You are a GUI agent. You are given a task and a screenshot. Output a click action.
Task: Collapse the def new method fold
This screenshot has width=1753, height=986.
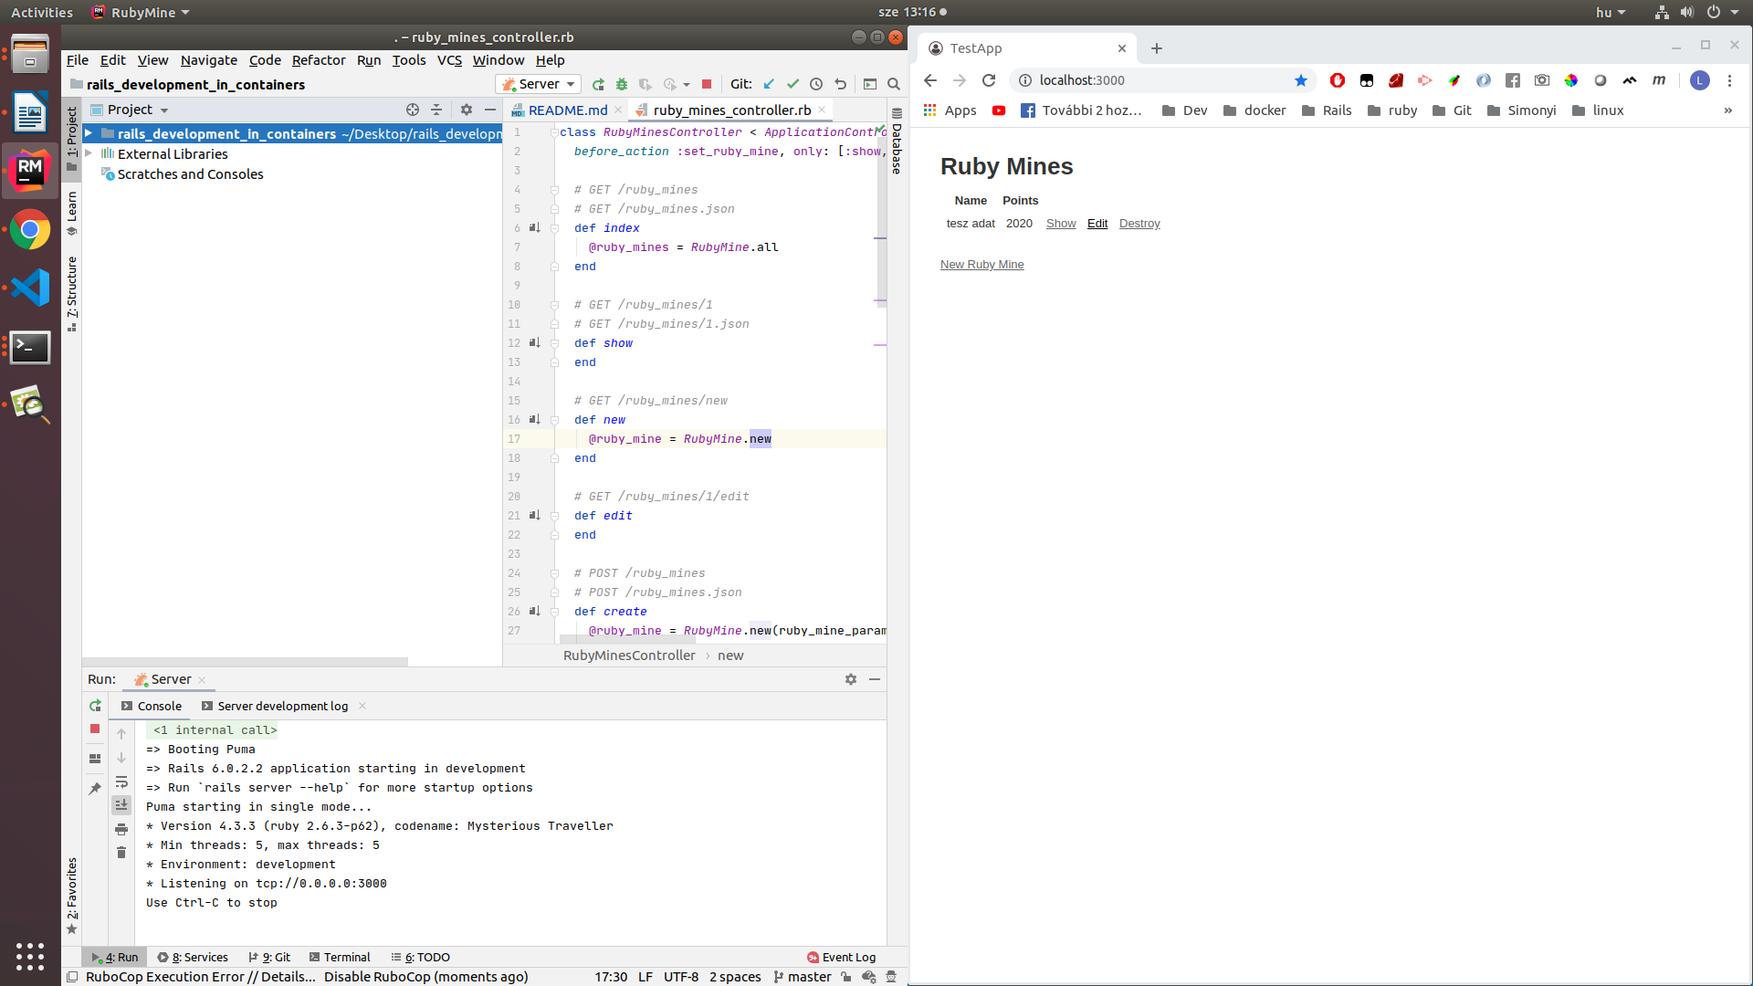554,420
